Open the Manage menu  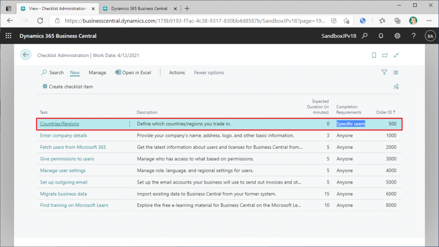97,72
